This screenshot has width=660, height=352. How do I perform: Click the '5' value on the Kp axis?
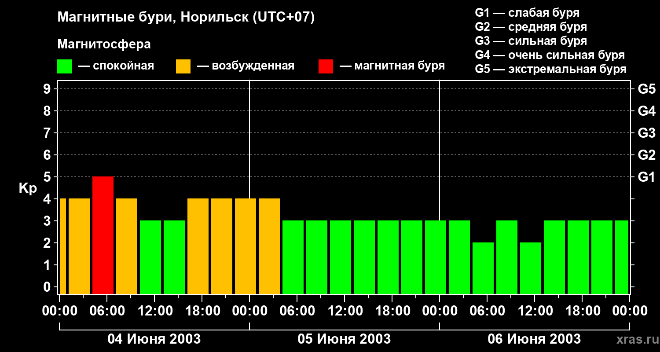(48, 177)
